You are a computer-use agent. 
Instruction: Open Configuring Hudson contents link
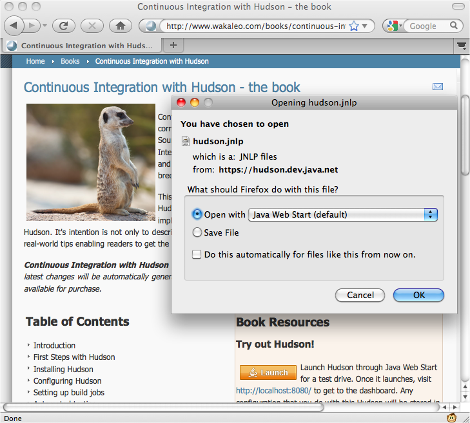click(68, 381)
